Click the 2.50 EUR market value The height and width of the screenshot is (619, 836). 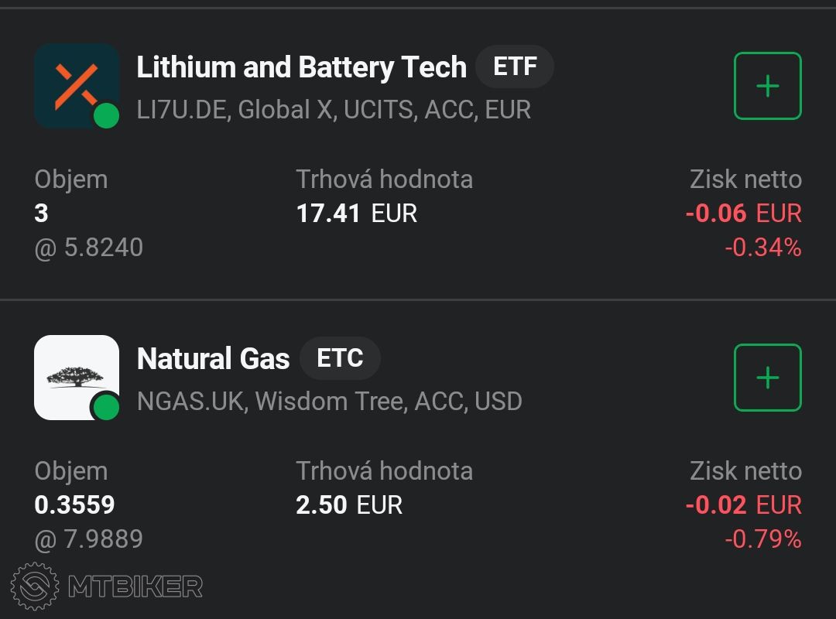pyautogui.click(x=349, y=505)
